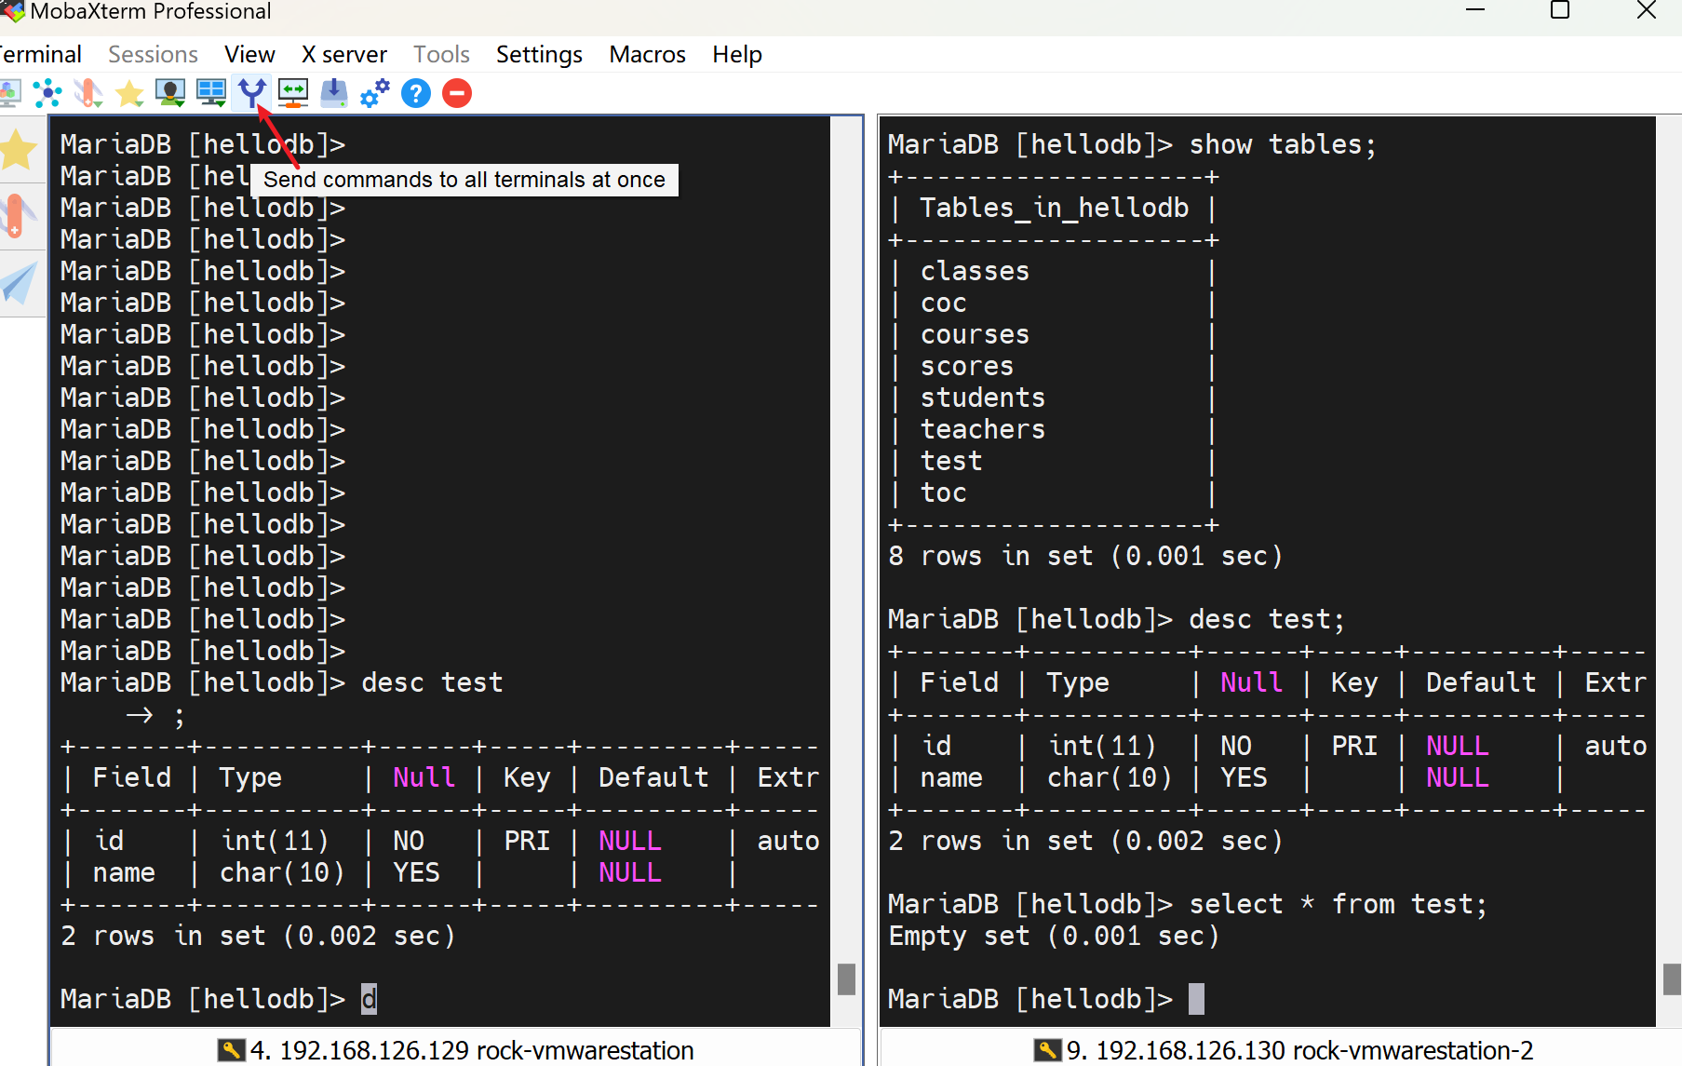Click the right terminal's MariaDB prompt cursor
The image size is (1682, 1066).
[x=1196, y=999]
